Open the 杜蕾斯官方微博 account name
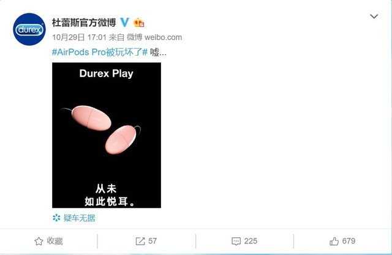Screen dimensions: 392x255 [84, 23]
